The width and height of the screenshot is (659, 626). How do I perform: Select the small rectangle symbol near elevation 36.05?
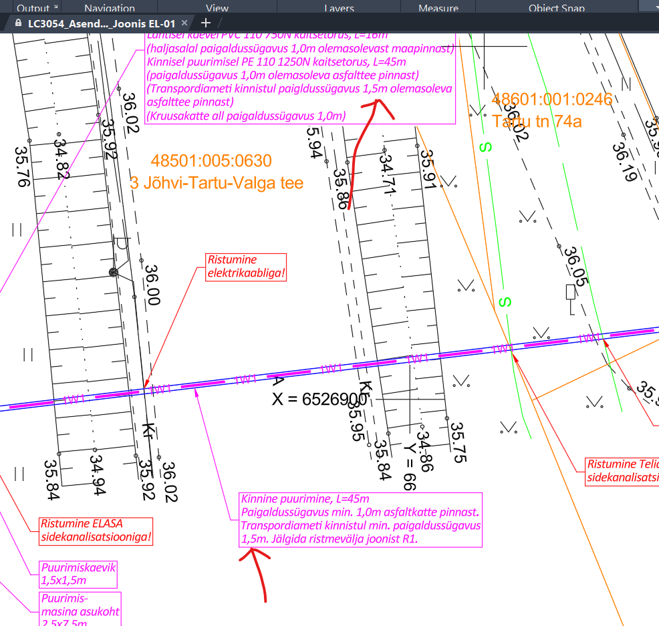click(x=570, y=292)
